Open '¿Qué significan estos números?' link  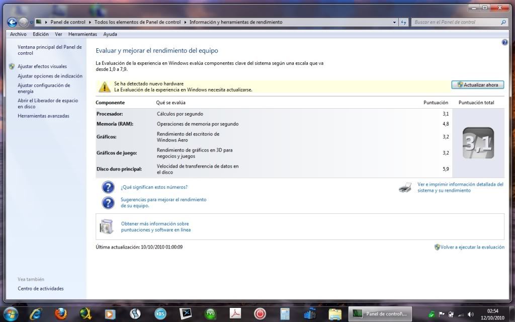point(154,187)
